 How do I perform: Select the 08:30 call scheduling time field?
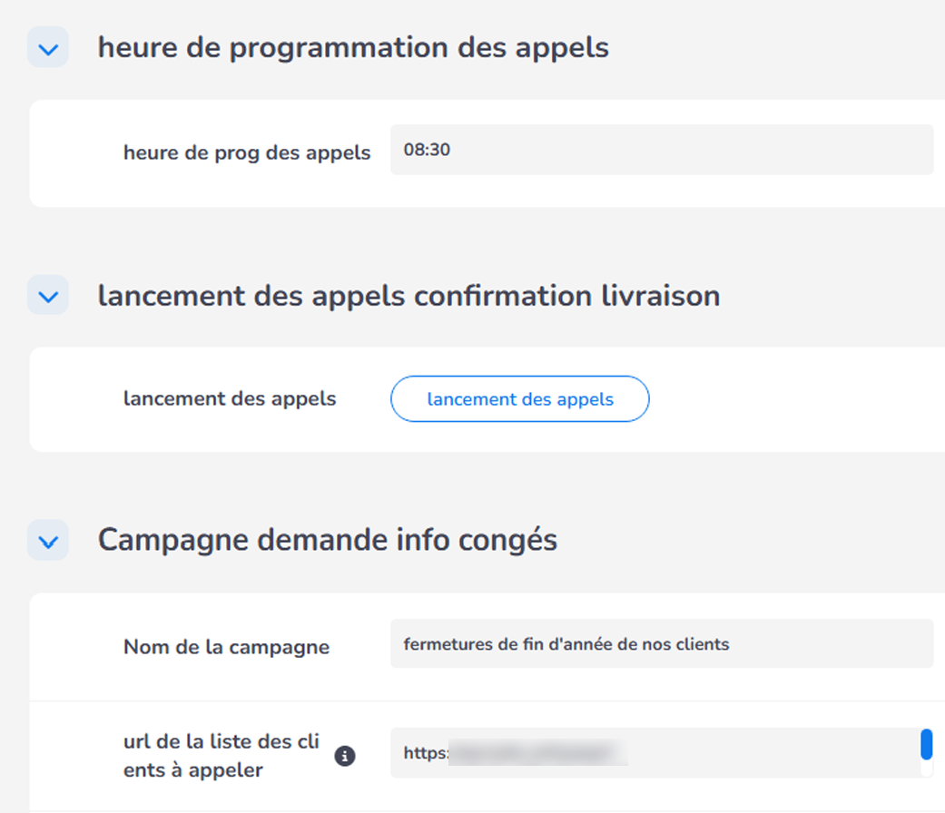(662, 150)
